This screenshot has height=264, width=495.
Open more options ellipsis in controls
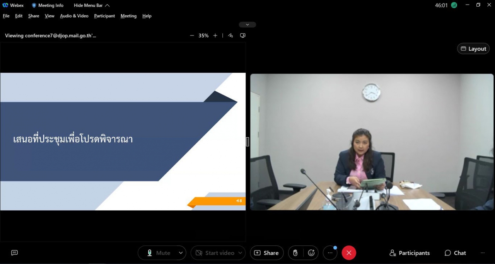pos(330,253)
